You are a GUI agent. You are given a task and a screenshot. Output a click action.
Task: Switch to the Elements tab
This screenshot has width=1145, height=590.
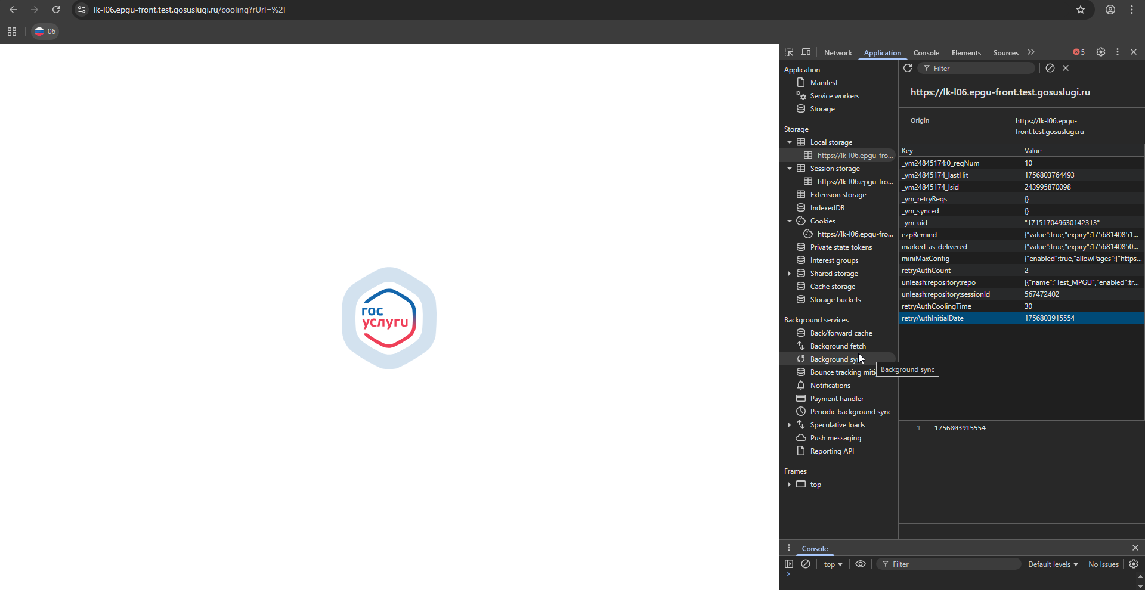[x=966, y=52]
